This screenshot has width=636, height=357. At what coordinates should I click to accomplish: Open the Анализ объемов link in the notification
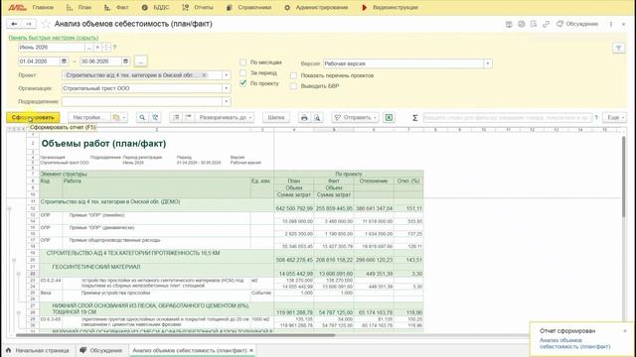coord(574,344)
